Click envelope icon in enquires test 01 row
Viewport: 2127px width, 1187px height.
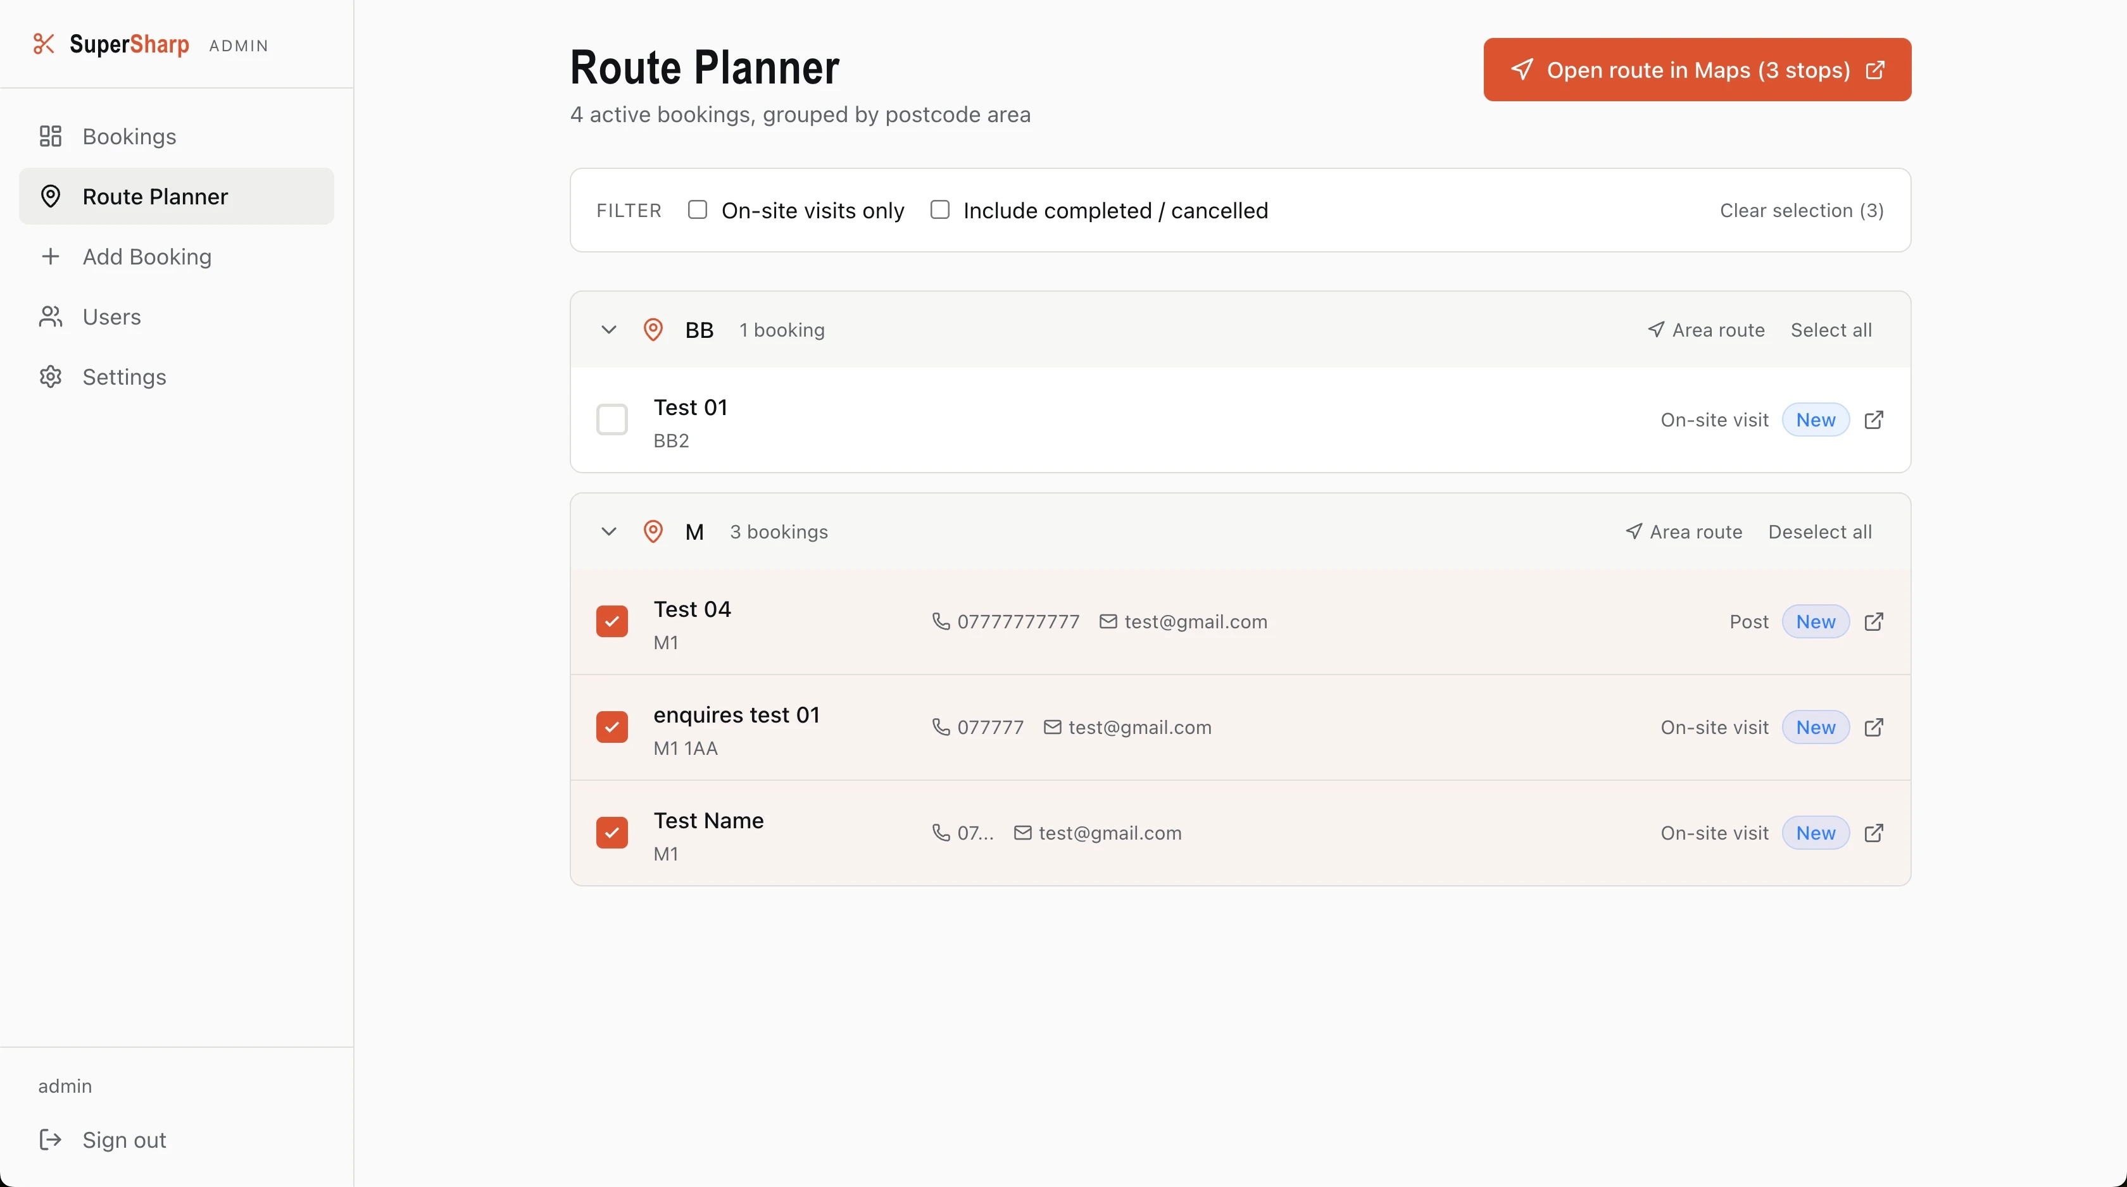(1052, 727)
